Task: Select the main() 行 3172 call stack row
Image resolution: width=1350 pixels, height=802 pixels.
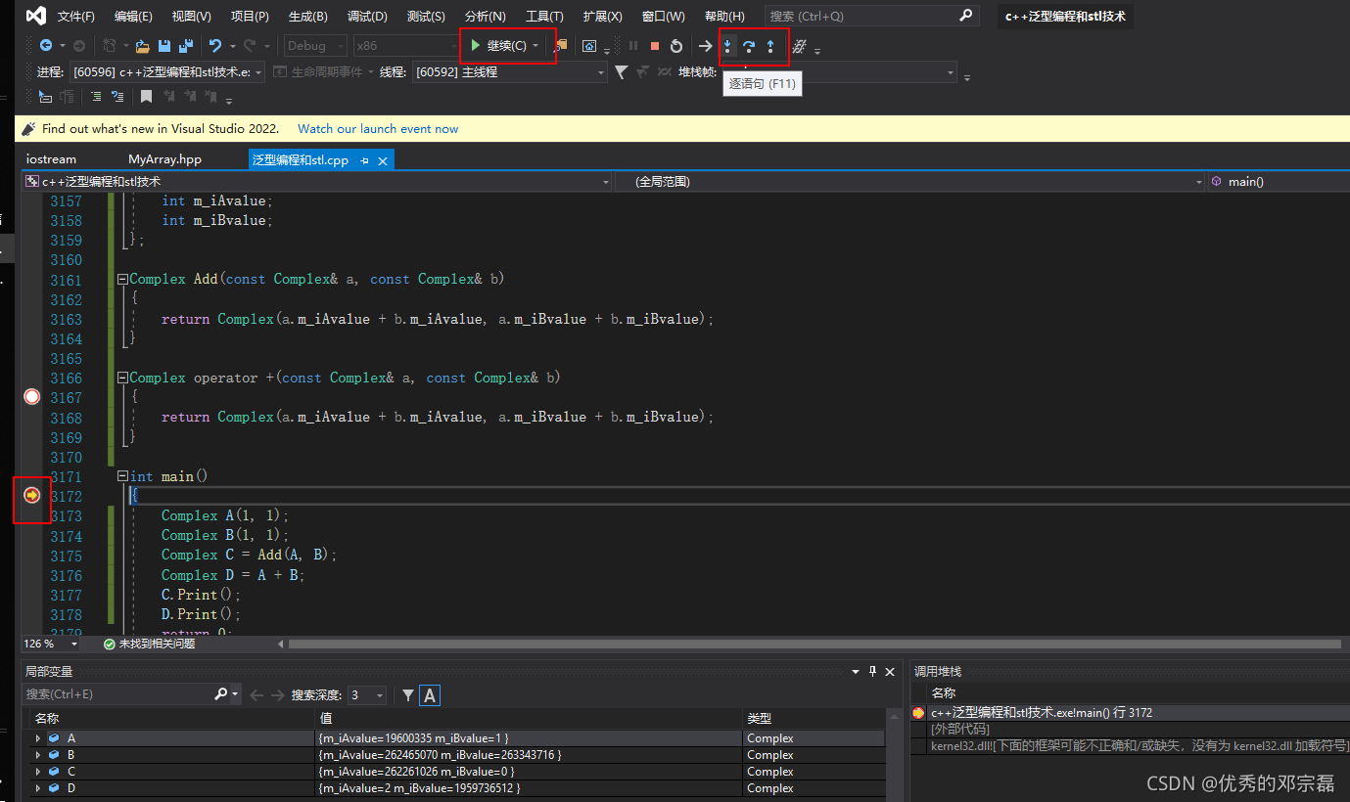Action: coord(1129,713)
